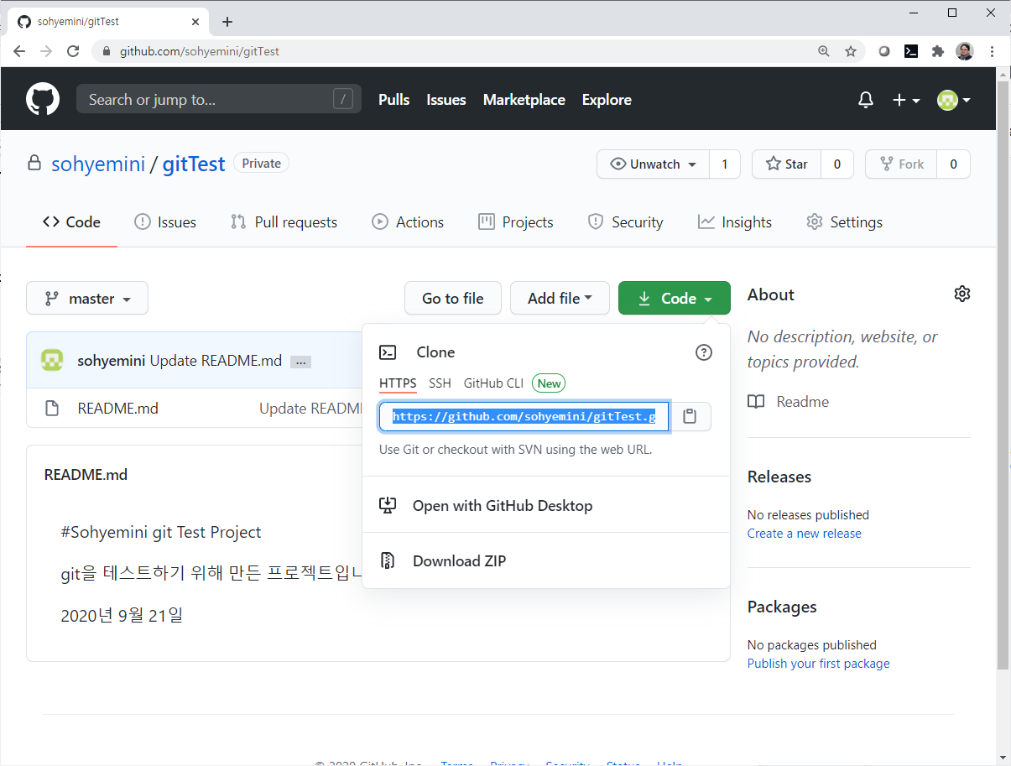Click the private repository lock icon

tap(34, 163)
